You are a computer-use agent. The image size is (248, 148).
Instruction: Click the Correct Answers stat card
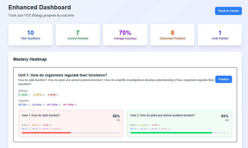click(x=78, y=35)
